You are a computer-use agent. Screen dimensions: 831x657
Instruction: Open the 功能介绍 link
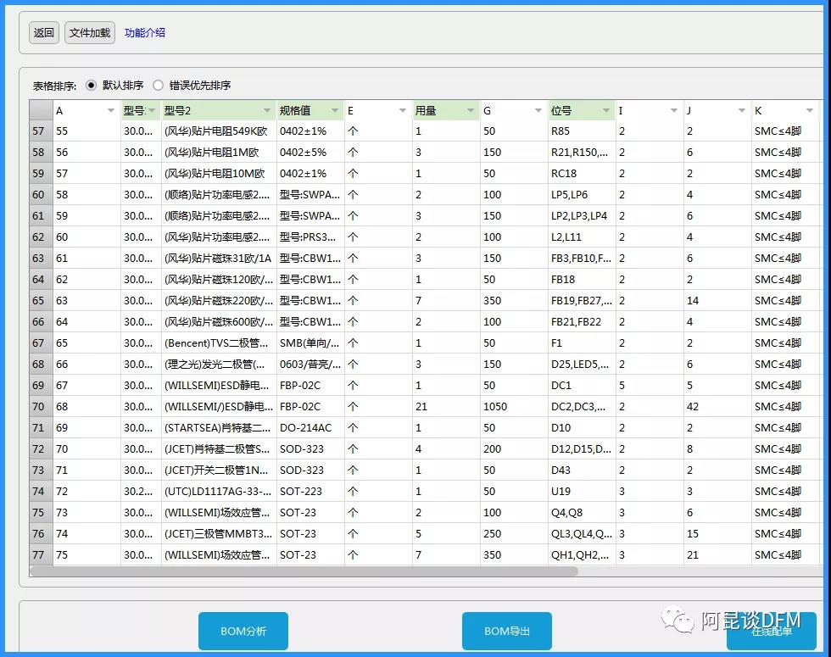point(145,33)
